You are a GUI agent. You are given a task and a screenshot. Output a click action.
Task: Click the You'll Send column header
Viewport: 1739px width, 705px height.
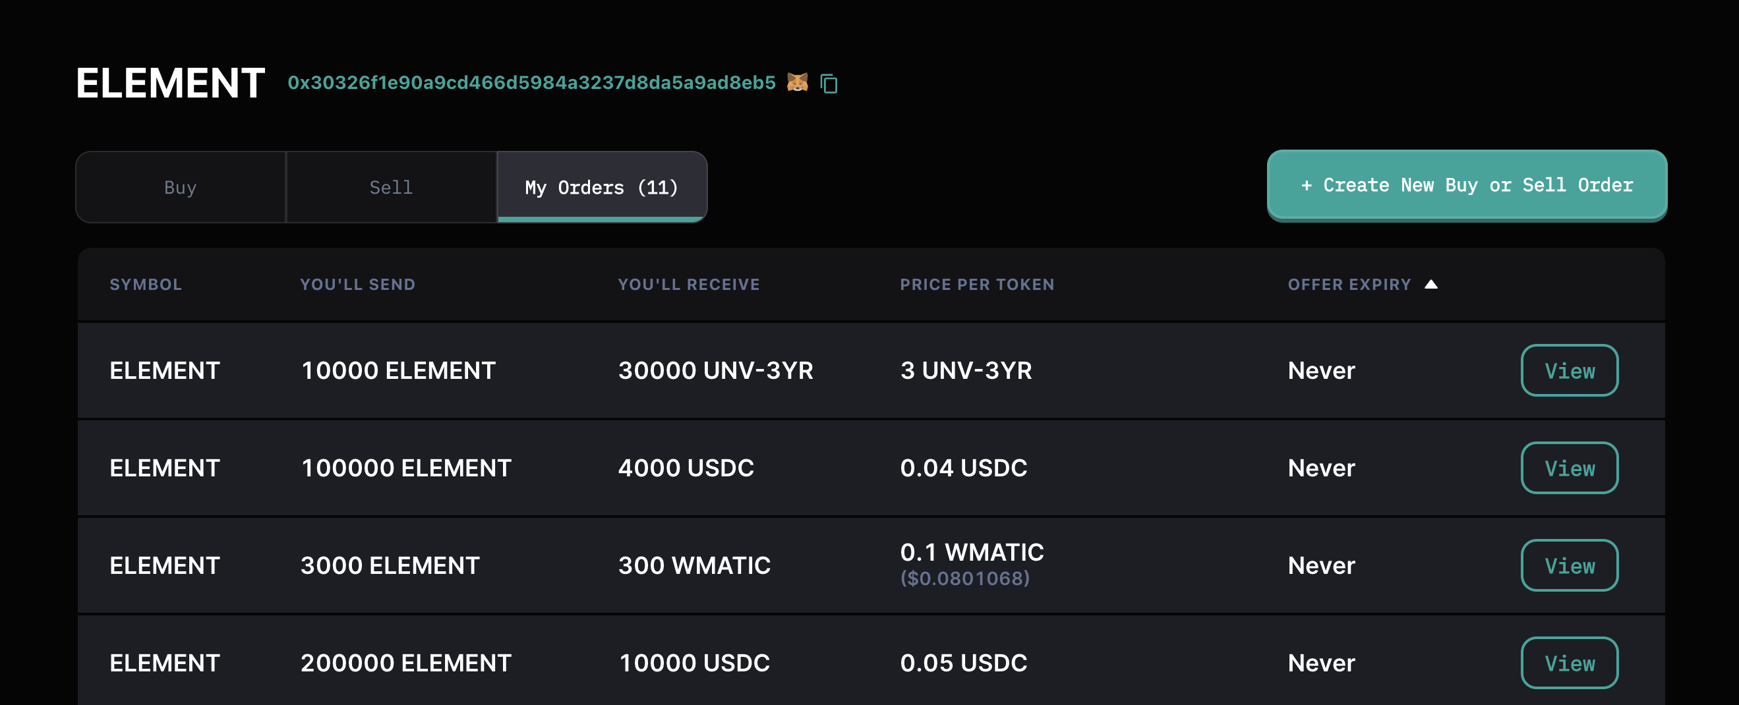tap(357, 284)
